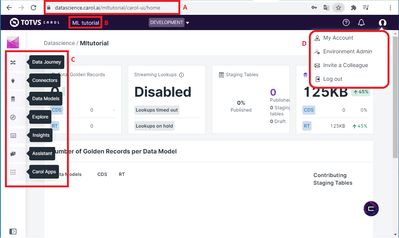Click the Staging Tables card title

coord(242,75)
